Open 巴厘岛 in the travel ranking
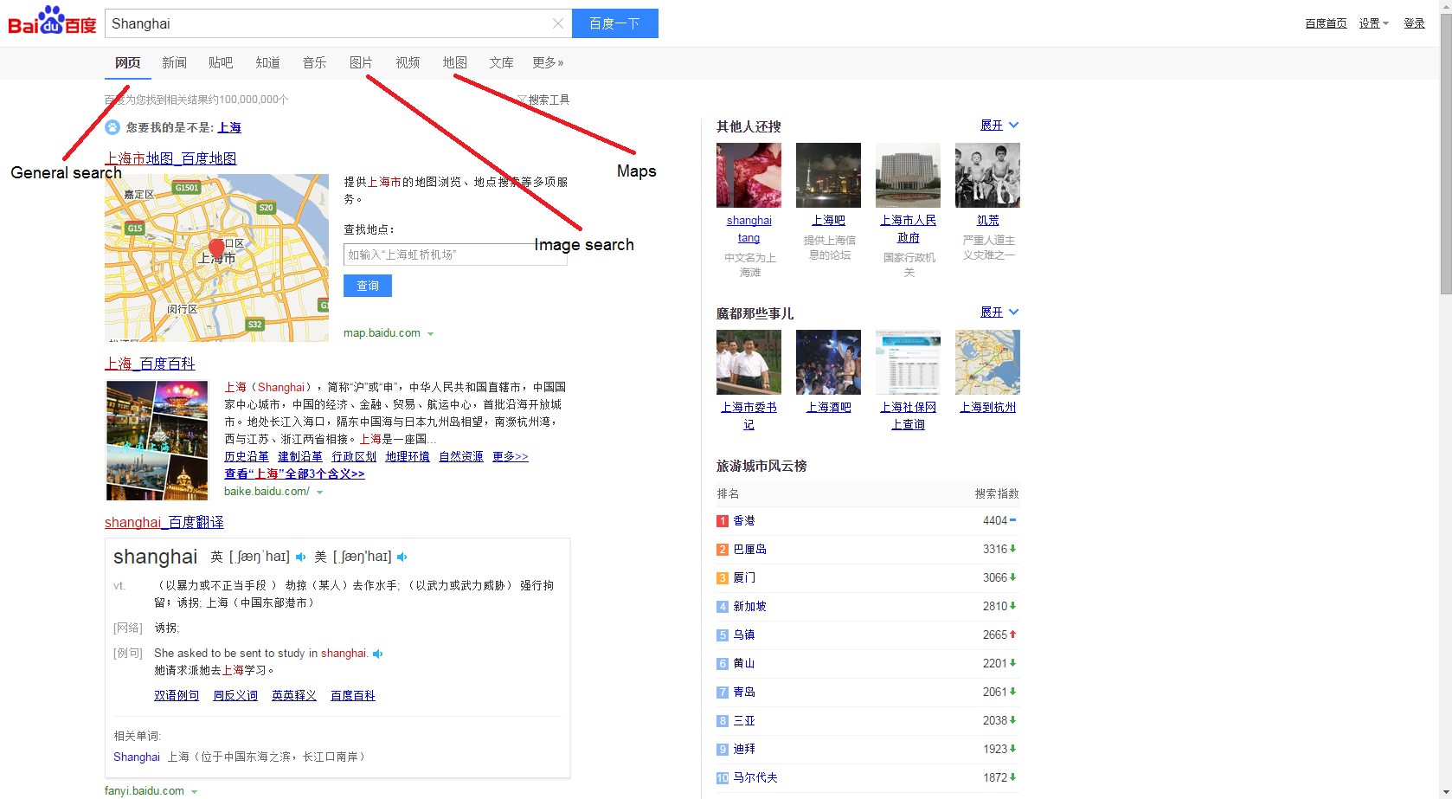 click(749, 549)
